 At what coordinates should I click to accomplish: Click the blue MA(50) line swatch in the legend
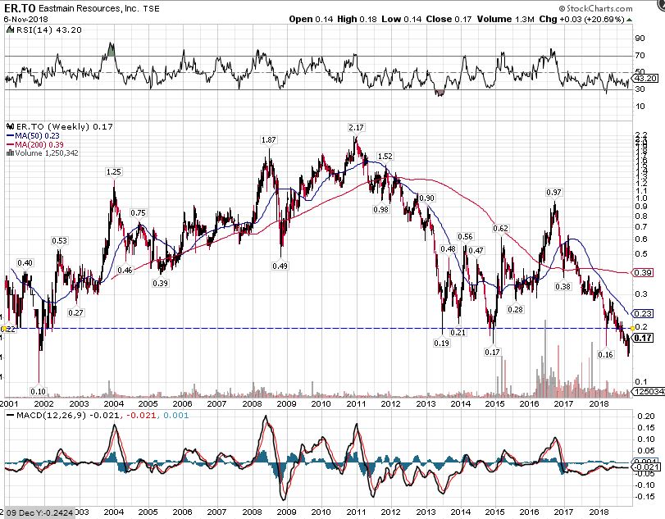(10, 135)
